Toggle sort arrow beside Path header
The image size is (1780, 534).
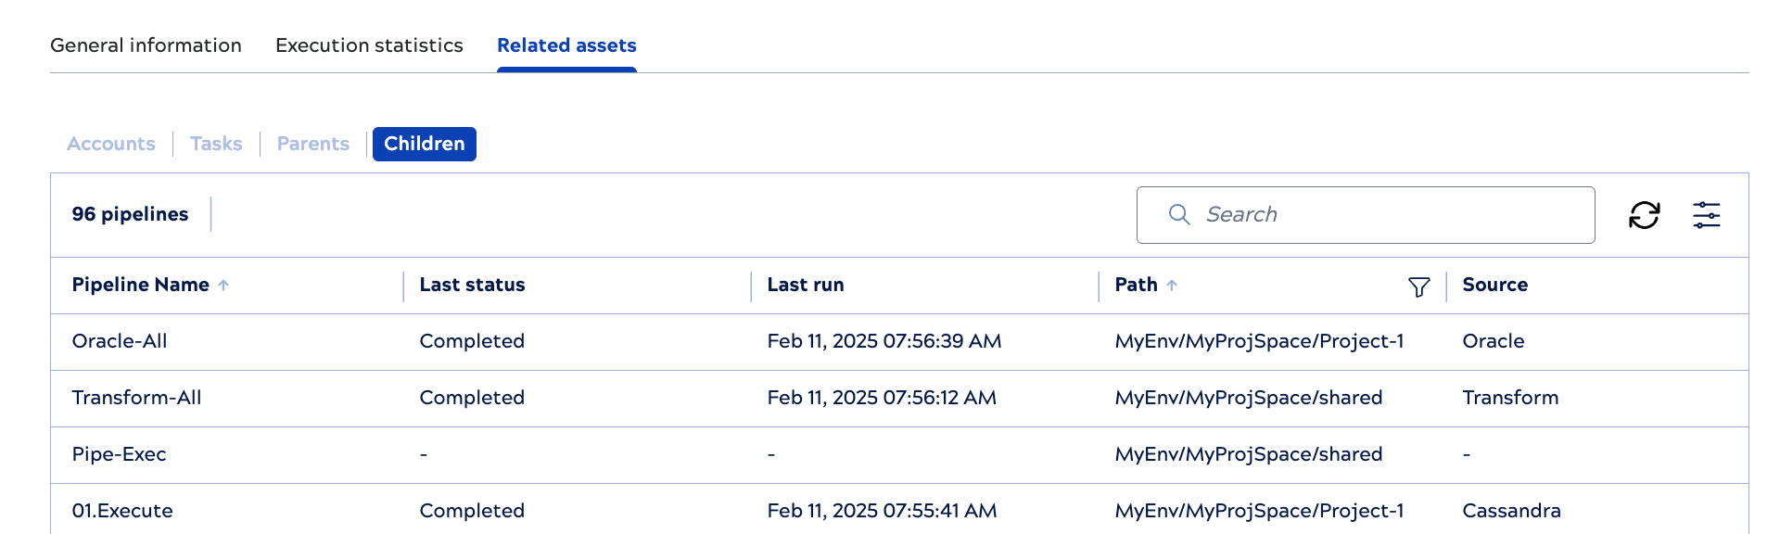coord(1172,286)
